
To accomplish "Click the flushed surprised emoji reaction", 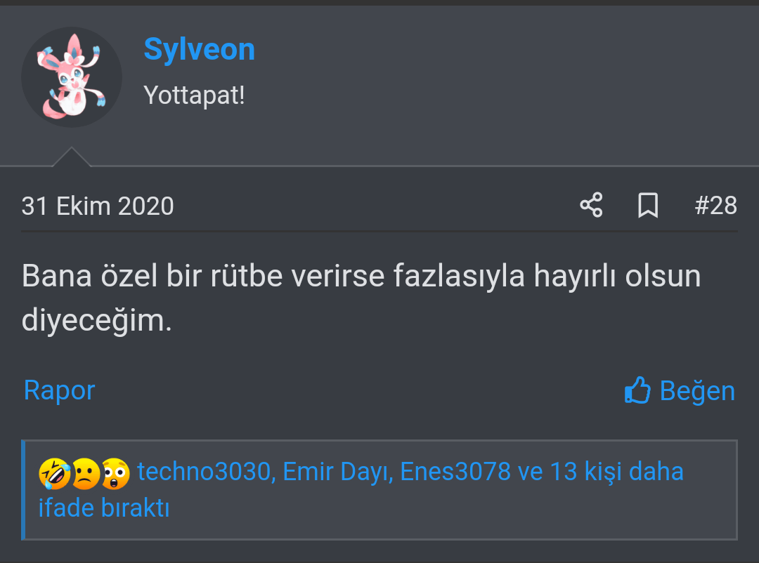I will [115, 474].
